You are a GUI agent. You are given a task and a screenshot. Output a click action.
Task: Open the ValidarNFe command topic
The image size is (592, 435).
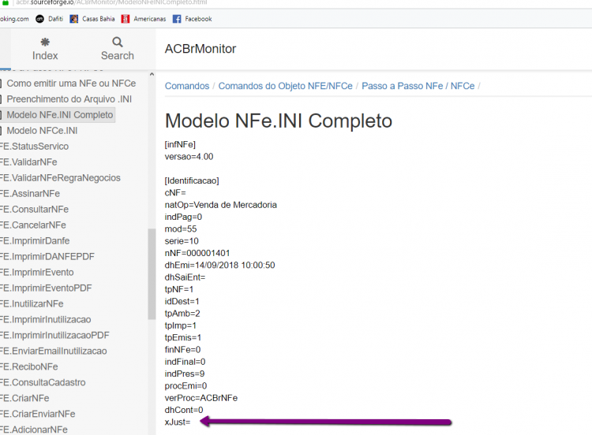(28, 162)
